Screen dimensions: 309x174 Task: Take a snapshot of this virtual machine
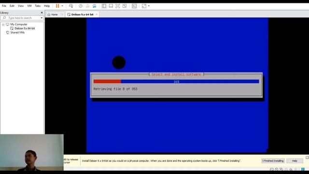coord(81,6)
